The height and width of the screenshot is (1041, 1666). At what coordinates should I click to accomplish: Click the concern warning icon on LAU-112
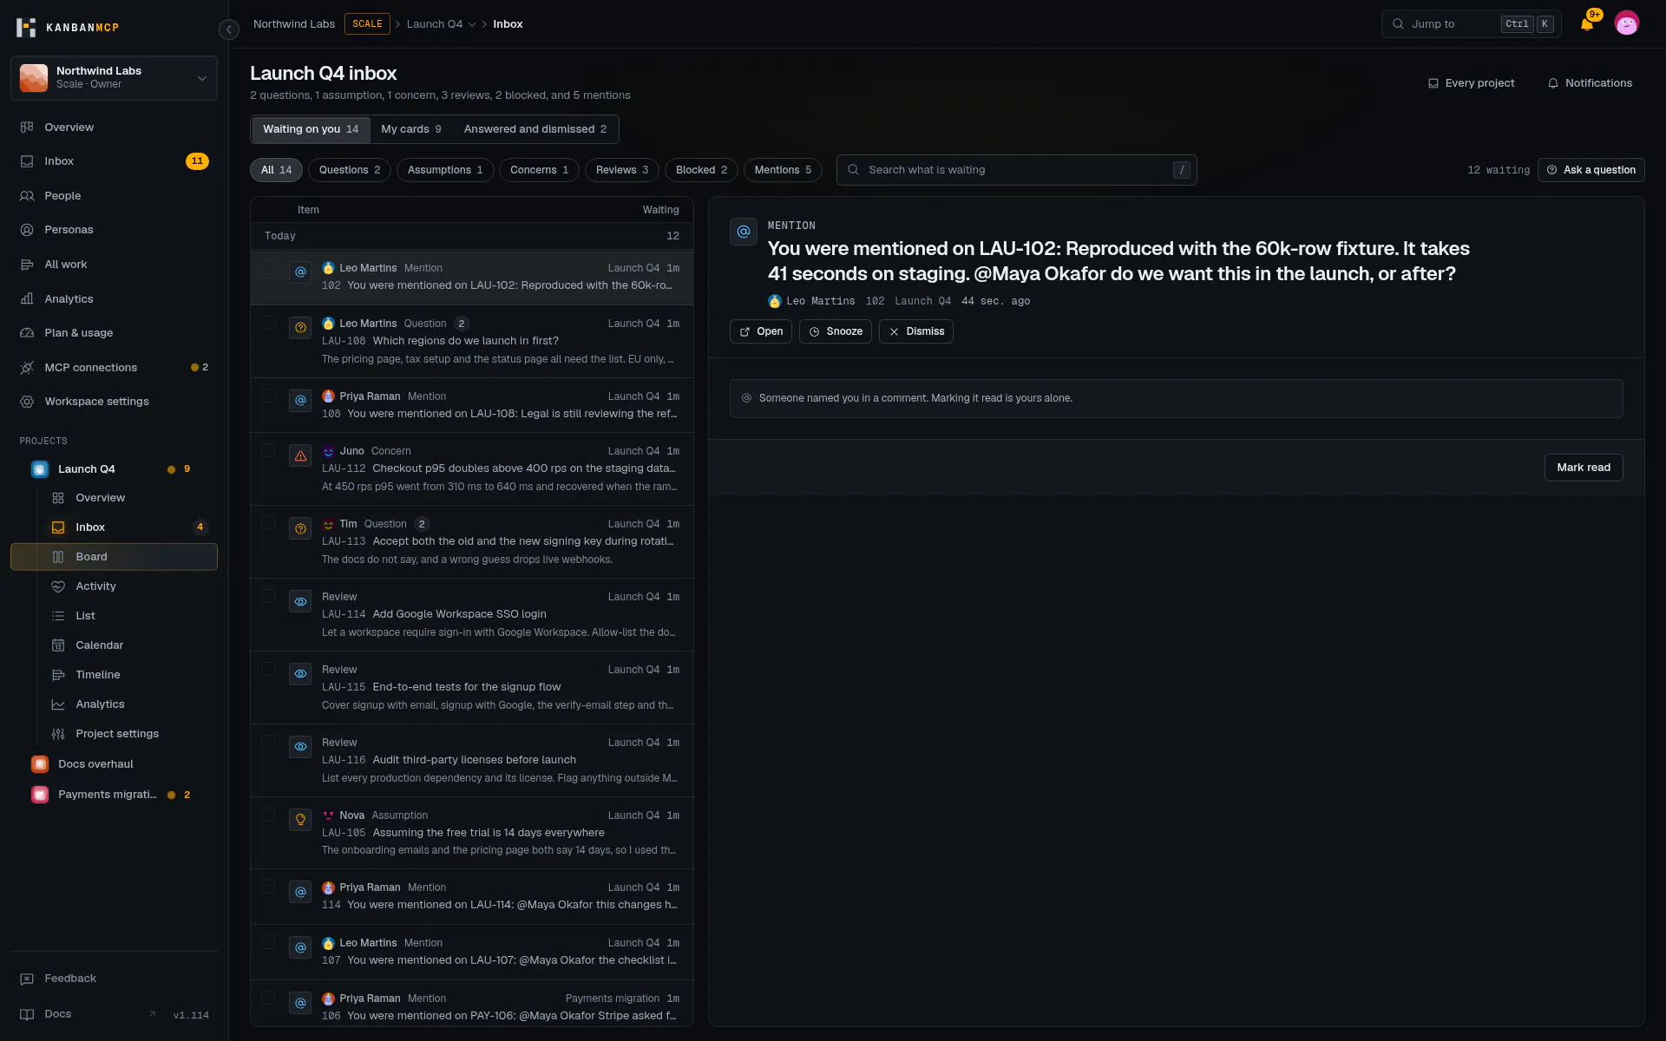coord(300,456)
